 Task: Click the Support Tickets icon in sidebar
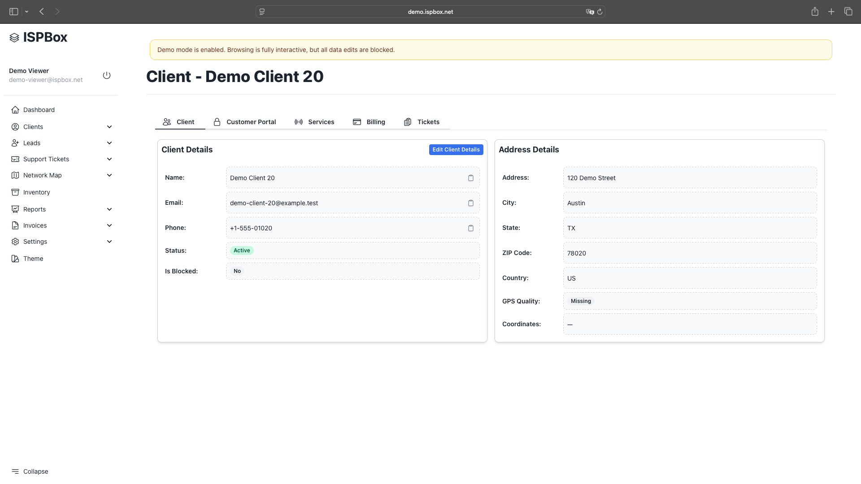click(x=15, y=159)
